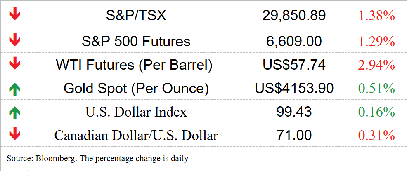407x171 pixels.
Task: Click the green 0.51% gold change
Action: [377, 88]
